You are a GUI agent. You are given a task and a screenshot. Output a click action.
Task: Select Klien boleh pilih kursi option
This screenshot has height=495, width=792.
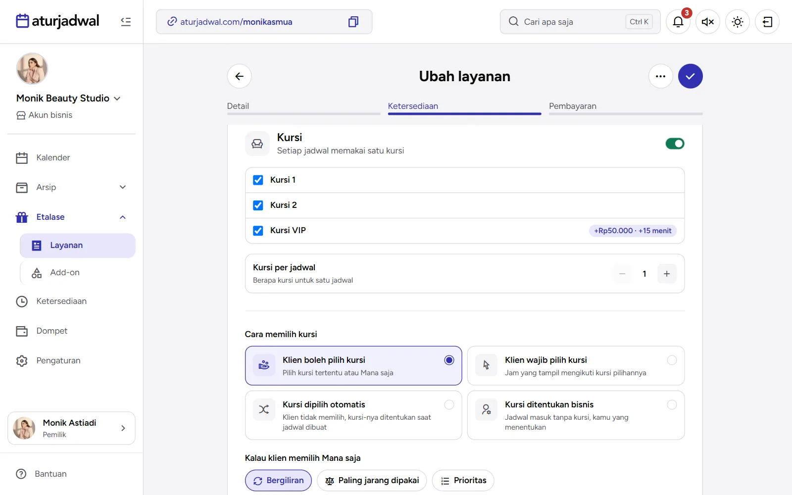[353, 366]
